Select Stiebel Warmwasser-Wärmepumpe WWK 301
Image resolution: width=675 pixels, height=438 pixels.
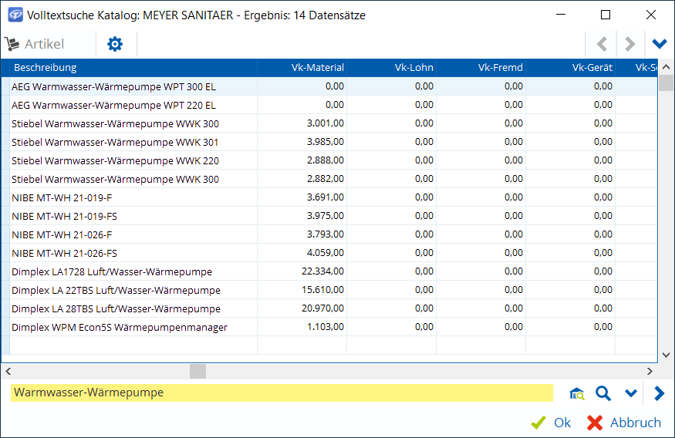click(329, 142)
